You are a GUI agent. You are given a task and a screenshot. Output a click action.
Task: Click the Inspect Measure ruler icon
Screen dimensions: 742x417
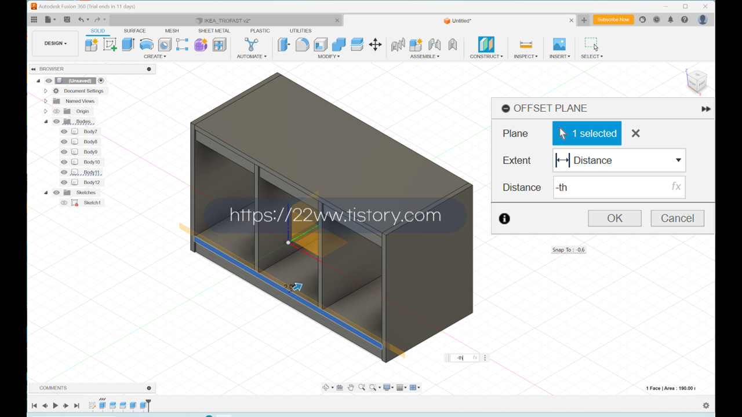526,45
